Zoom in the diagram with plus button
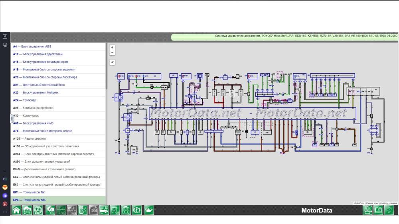 click(112, 47)
